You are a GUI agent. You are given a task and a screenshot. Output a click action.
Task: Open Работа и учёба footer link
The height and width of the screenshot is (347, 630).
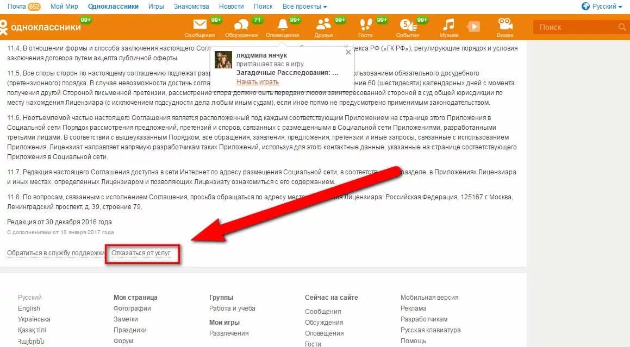point(232,308)
